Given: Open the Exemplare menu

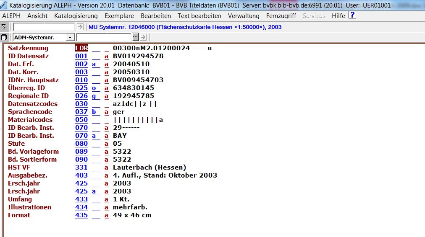Looking at the screenshot, I should point(119,16).
